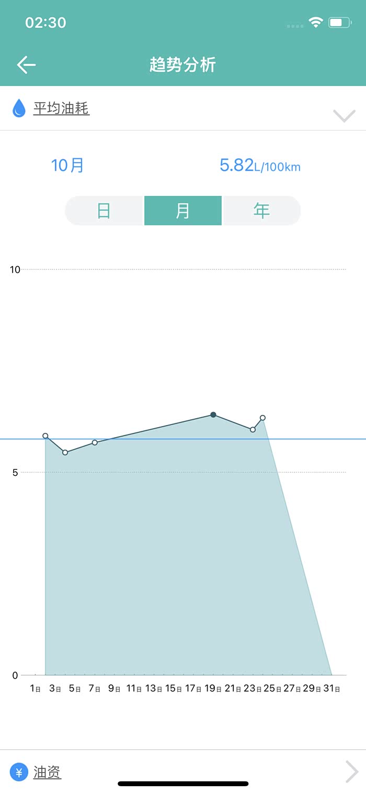Select the data point at 7日

[95, 443]
